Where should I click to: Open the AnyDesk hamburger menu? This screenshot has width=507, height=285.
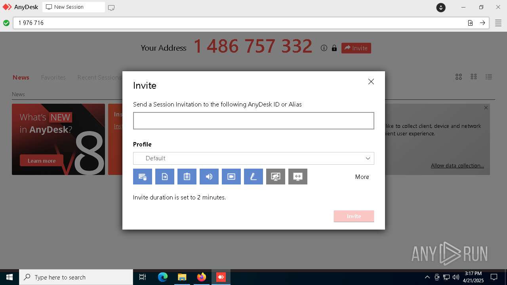(498, 23)
